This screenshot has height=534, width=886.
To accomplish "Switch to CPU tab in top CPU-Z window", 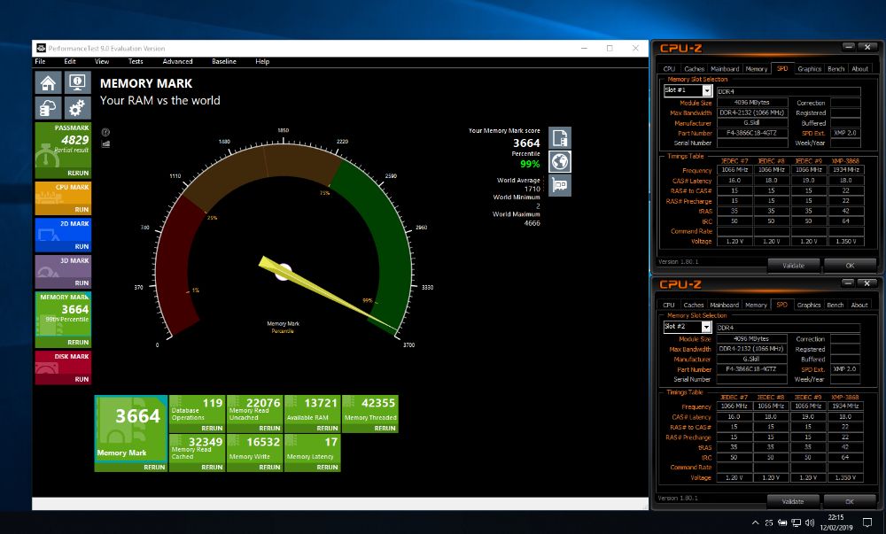I will [669, 69].
